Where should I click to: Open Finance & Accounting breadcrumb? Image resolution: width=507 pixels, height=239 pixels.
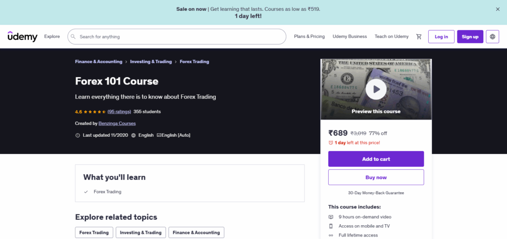click(x=99, y=62)
